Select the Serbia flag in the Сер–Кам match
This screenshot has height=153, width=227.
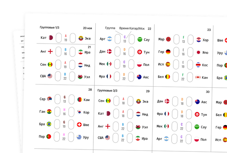pos(49,99)
